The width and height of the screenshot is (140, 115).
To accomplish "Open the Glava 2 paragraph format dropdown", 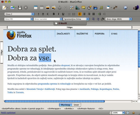I will click(x=19, y=14).
